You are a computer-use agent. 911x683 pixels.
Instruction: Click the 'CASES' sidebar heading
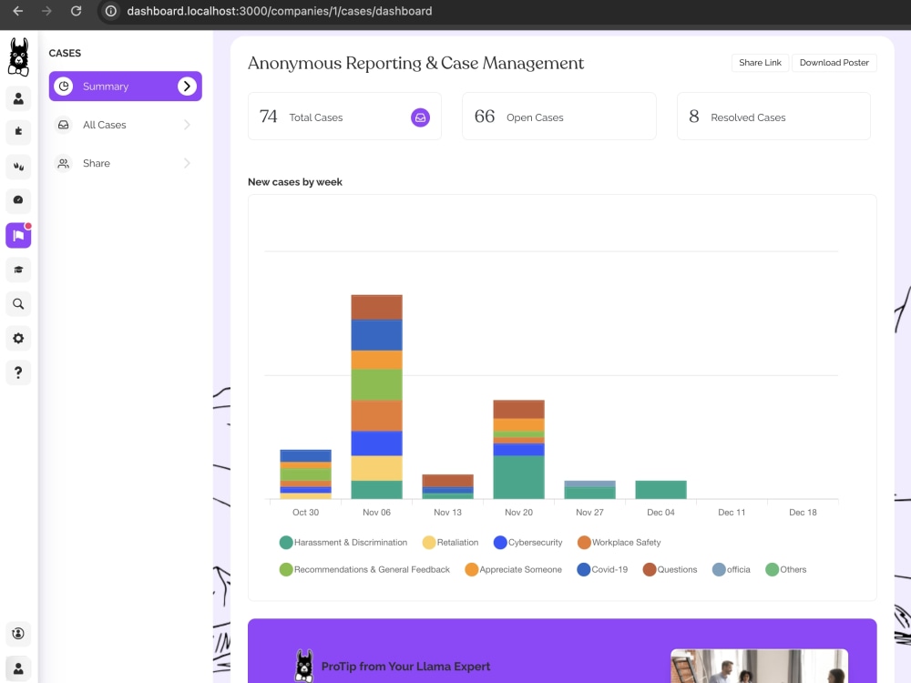tap(65, 53)
